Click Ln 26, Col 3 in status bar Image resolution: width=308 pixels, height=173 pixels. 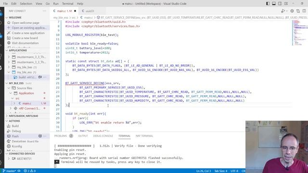[204, 171]
